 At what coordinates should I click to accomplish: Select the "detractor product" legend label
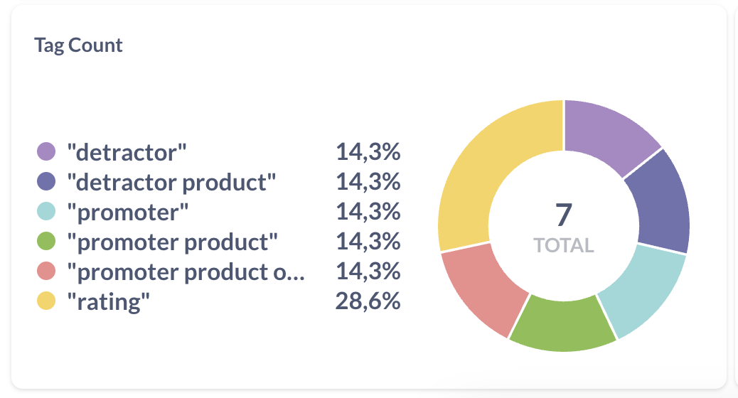170,182
